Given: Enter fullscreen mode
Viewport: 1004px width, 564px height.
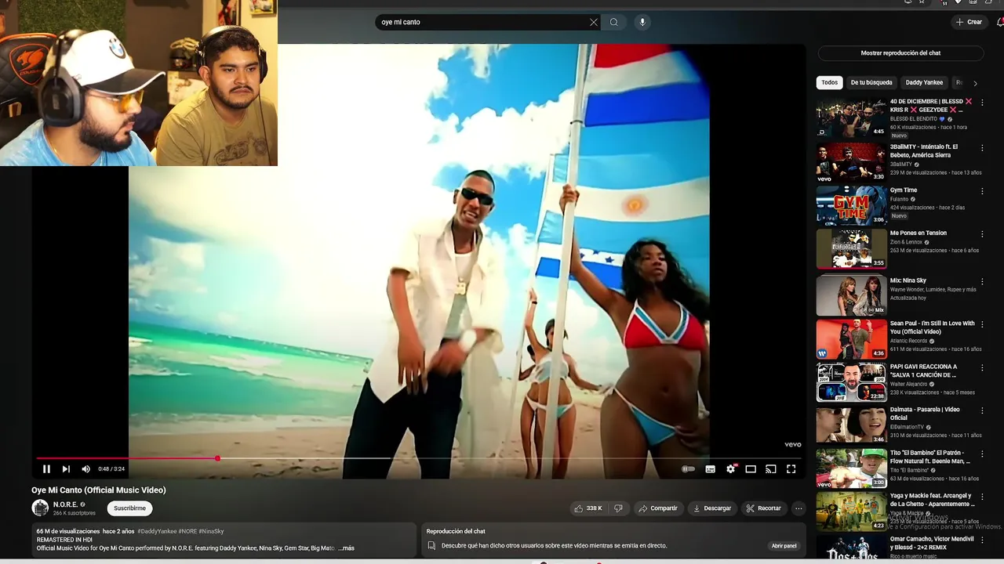Looking at the screenshot, I should pos(791,469).
